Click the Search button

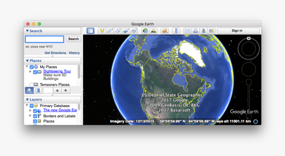click(74, 39)
